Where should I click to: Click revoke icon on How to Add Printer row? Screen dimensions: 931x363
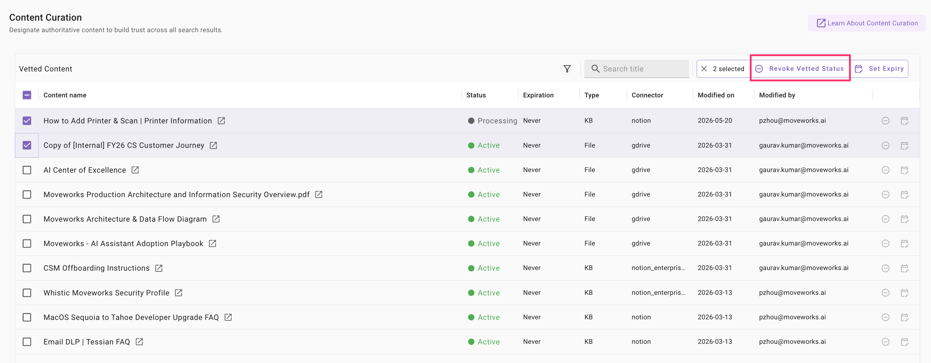point(885,121)
